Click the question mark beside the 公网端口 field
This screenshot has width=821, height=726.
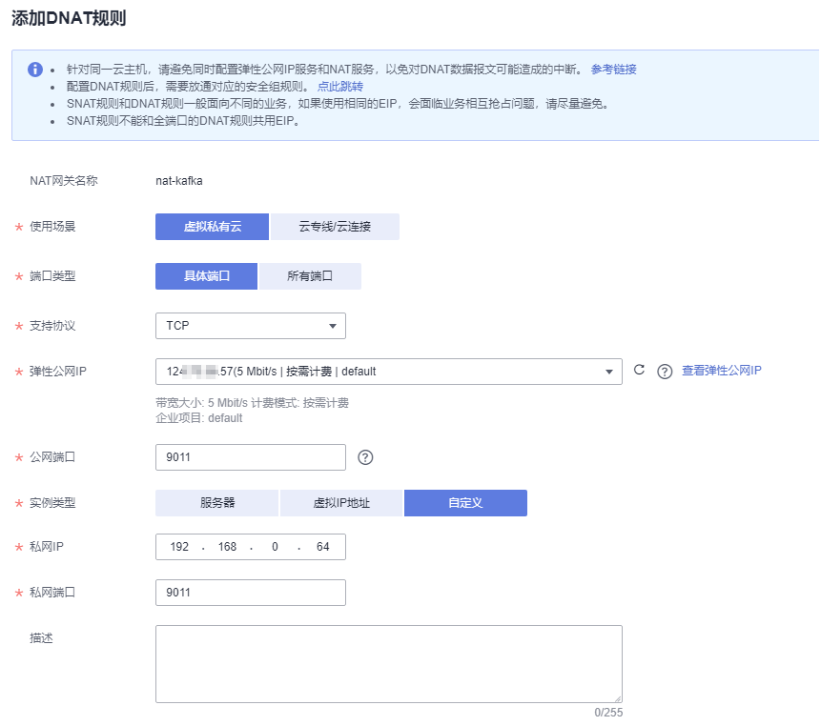pos(364,457)
